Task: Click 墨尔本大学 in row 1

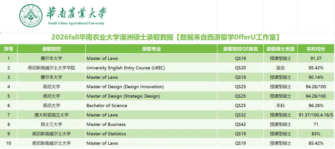Action: (51, 58)
